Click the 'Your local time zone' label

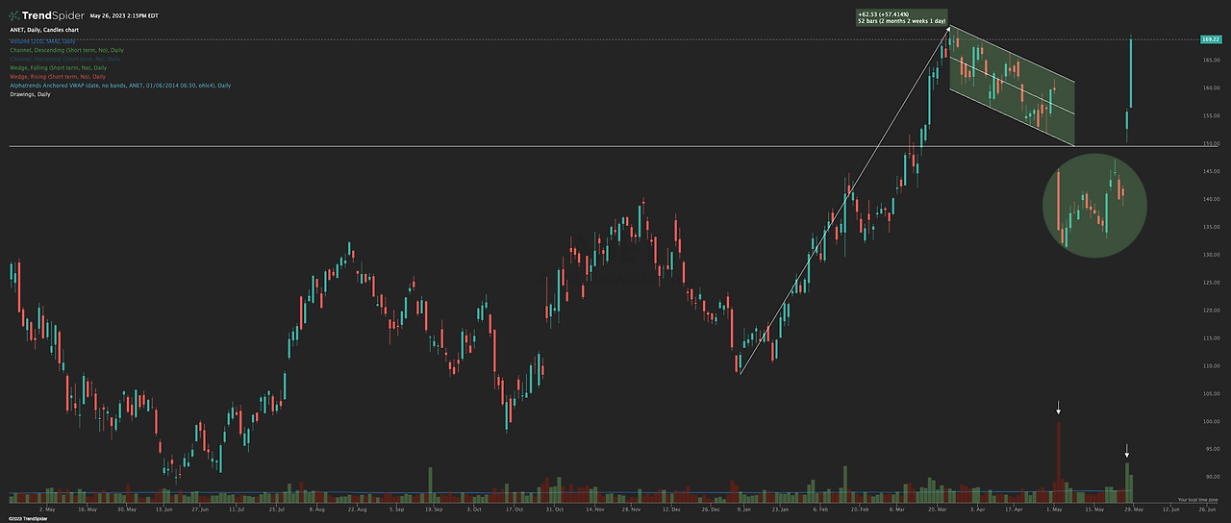click(1198, 500)
